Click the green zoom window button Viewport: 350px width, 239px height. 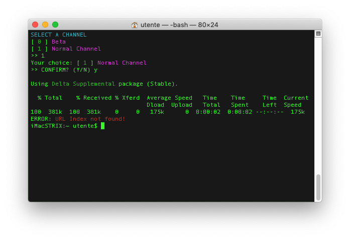(55, 25)
